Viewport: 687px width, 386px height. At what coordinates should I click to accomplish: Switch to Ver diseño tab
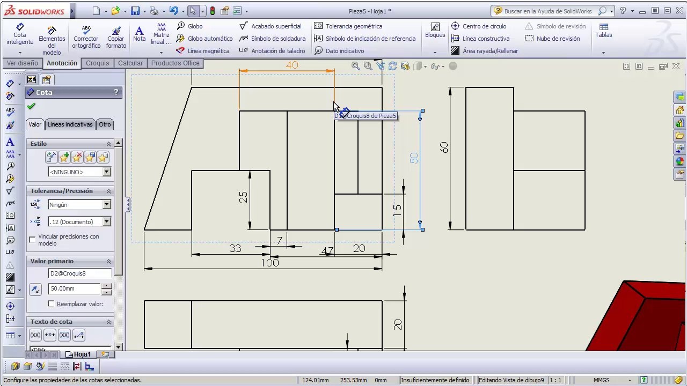pyautogui.click(x=22, y=63)
